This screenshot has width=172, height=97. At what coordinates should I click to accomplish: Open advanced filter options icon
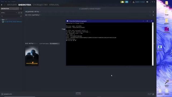[x=21, y=16]
